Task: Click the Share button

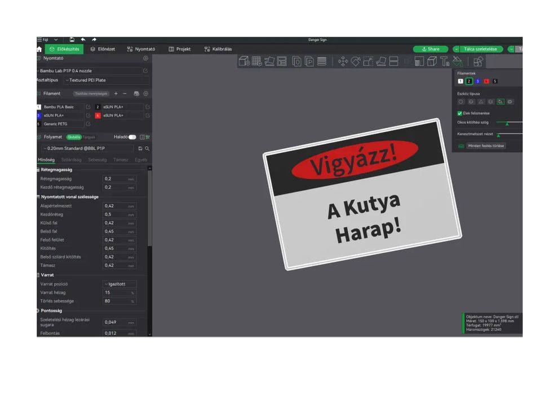Action: tap(430, 49)
